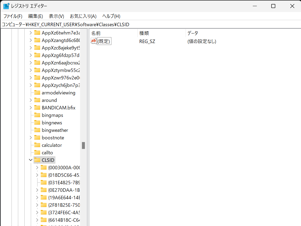Click the {018D5C66-45 folder icon
This screenshot has width=301, height=226.
point(44,175)
